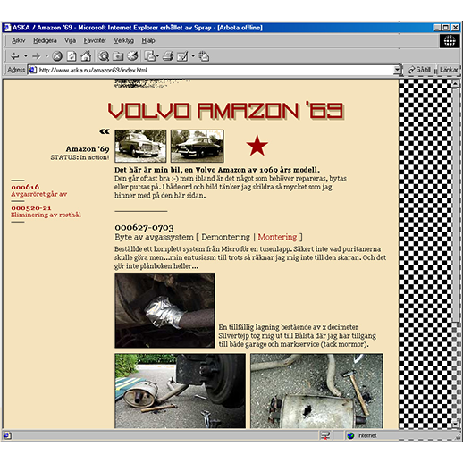This screenshot has height=463, width=463.
Task: Open the Hjälp menu
Action: coord(148,40)
